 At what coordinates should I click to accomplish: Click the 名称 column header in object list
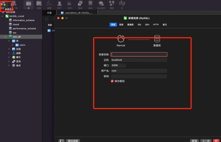click(x=50, y=25)
